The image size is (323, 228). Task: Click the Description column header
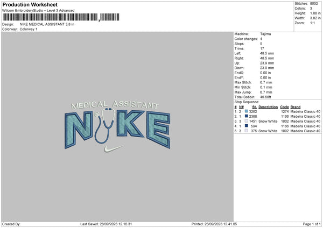pos(268,106)
